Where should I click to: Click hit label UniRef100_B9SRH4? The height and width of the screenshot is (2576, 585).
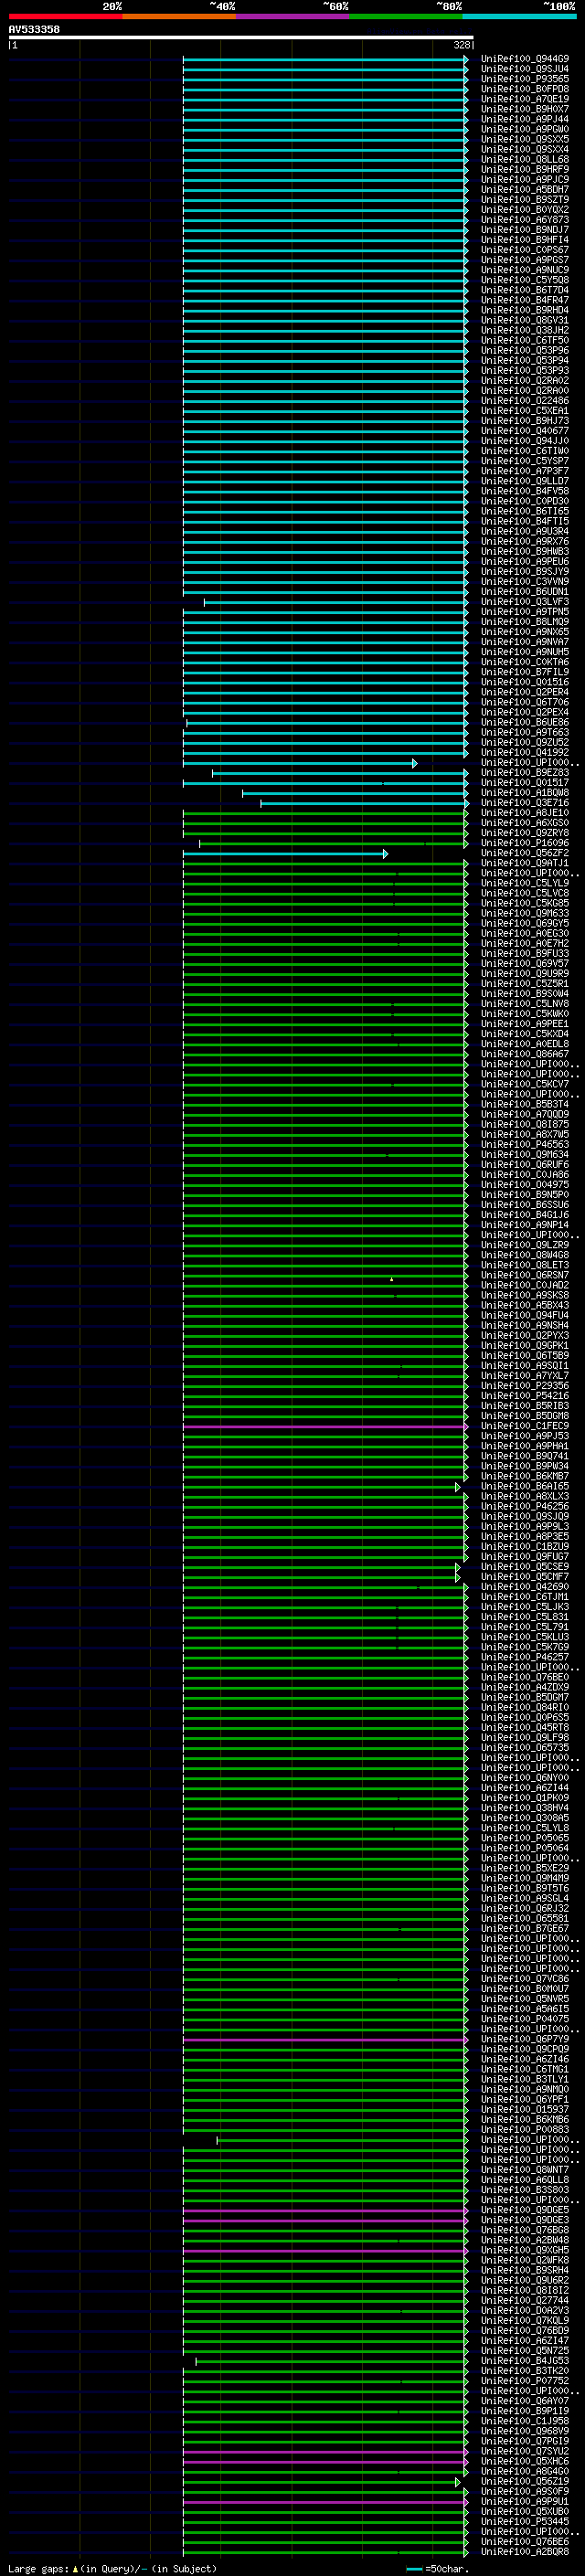click(525, 2270)
